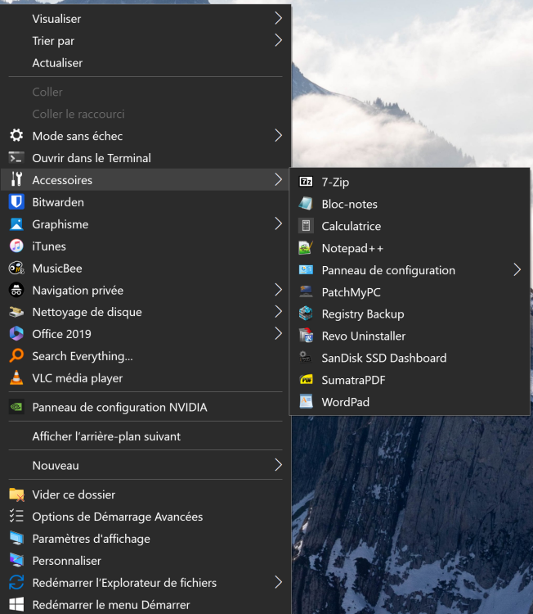Click the Personnaliser icon

point(16,560)
